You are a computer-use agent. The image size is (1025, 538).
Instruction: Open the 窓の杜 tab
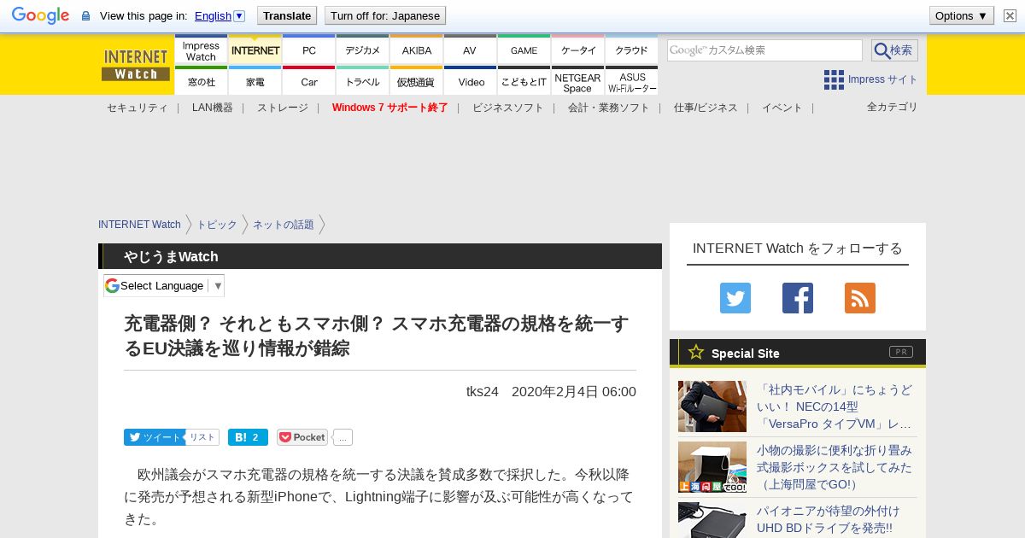[x=201, y=81]
